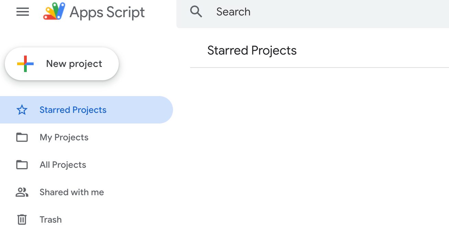
Task: Click the Starred Projects page heading
Action: (x=252, y=50)
